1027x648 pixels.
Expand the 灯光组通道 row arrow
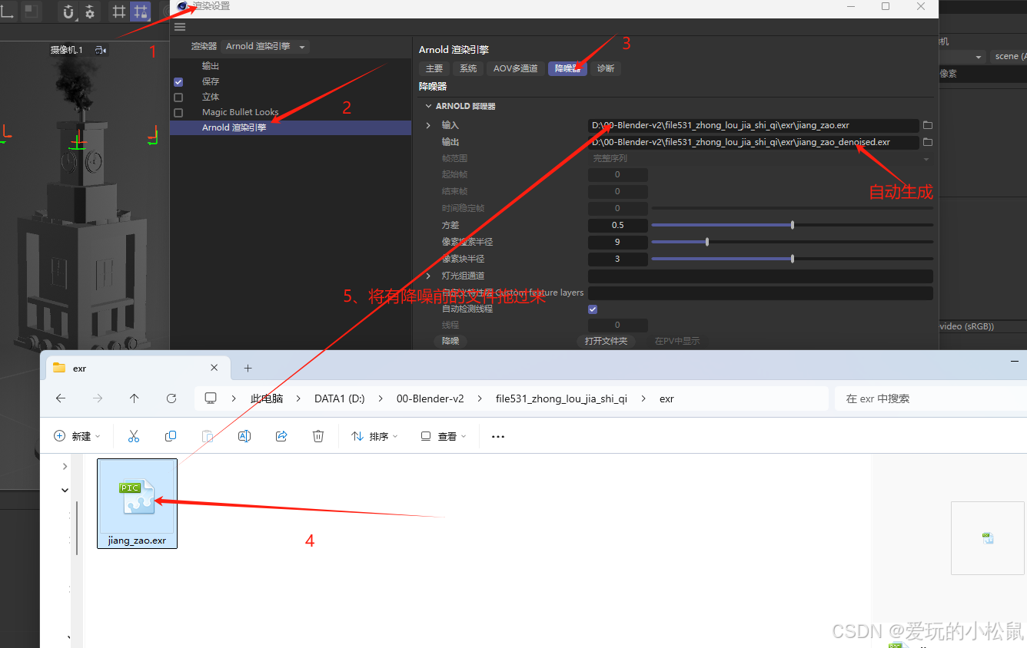point(428,276)
